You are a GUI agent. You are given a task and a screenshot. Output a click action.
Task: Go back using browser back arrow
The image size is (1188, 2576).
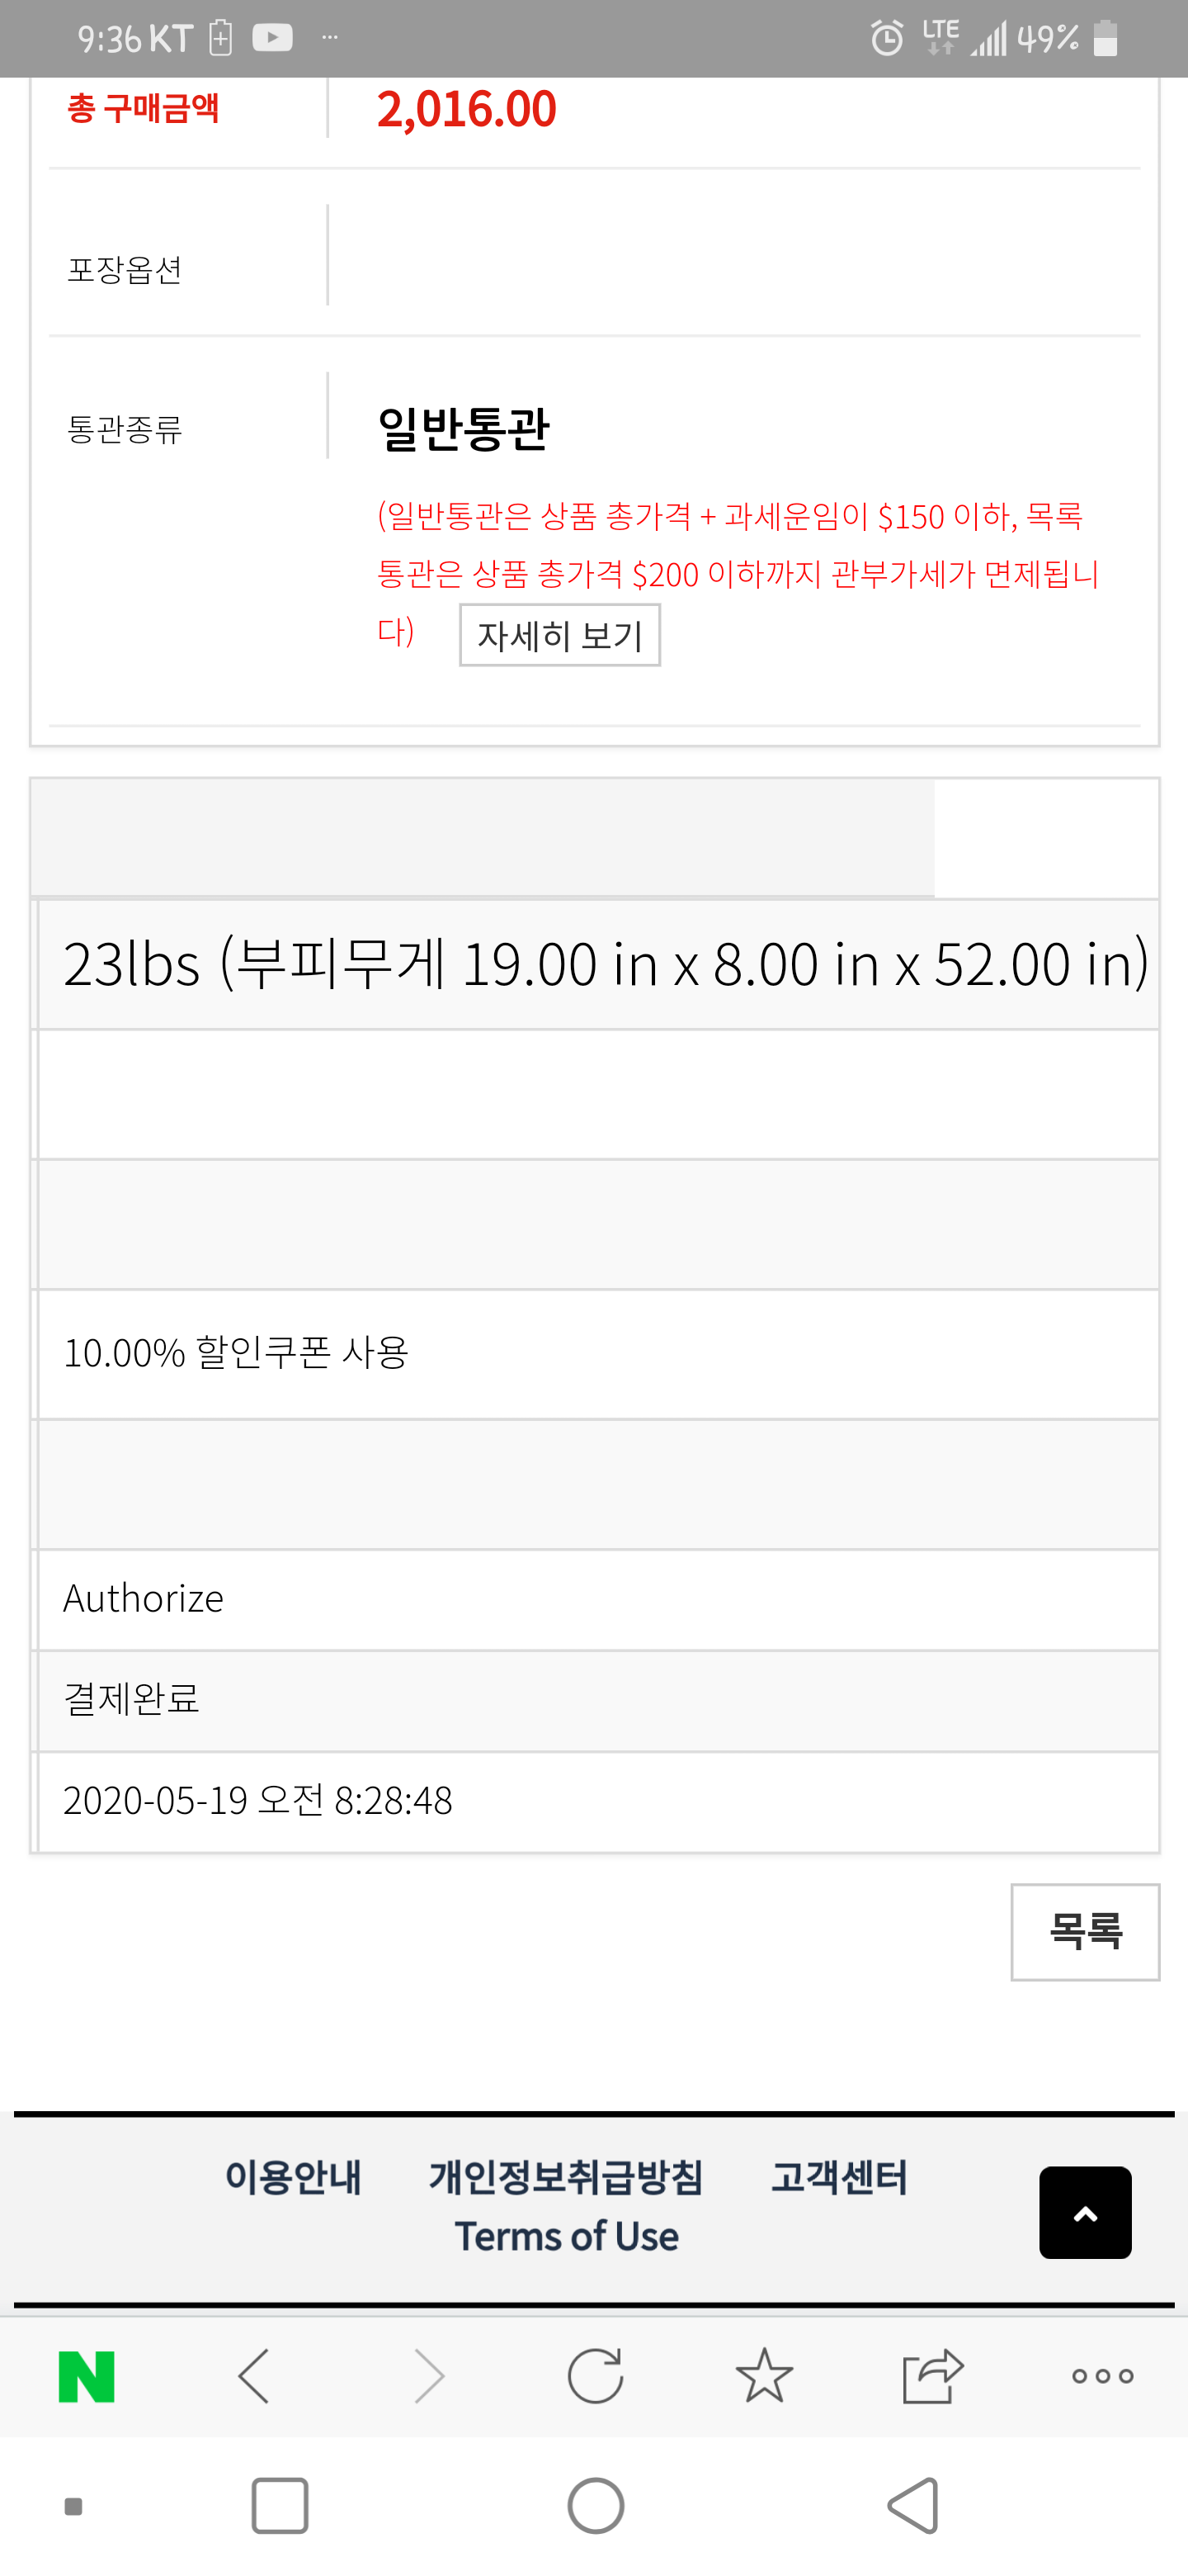(x=255, y=2376)
